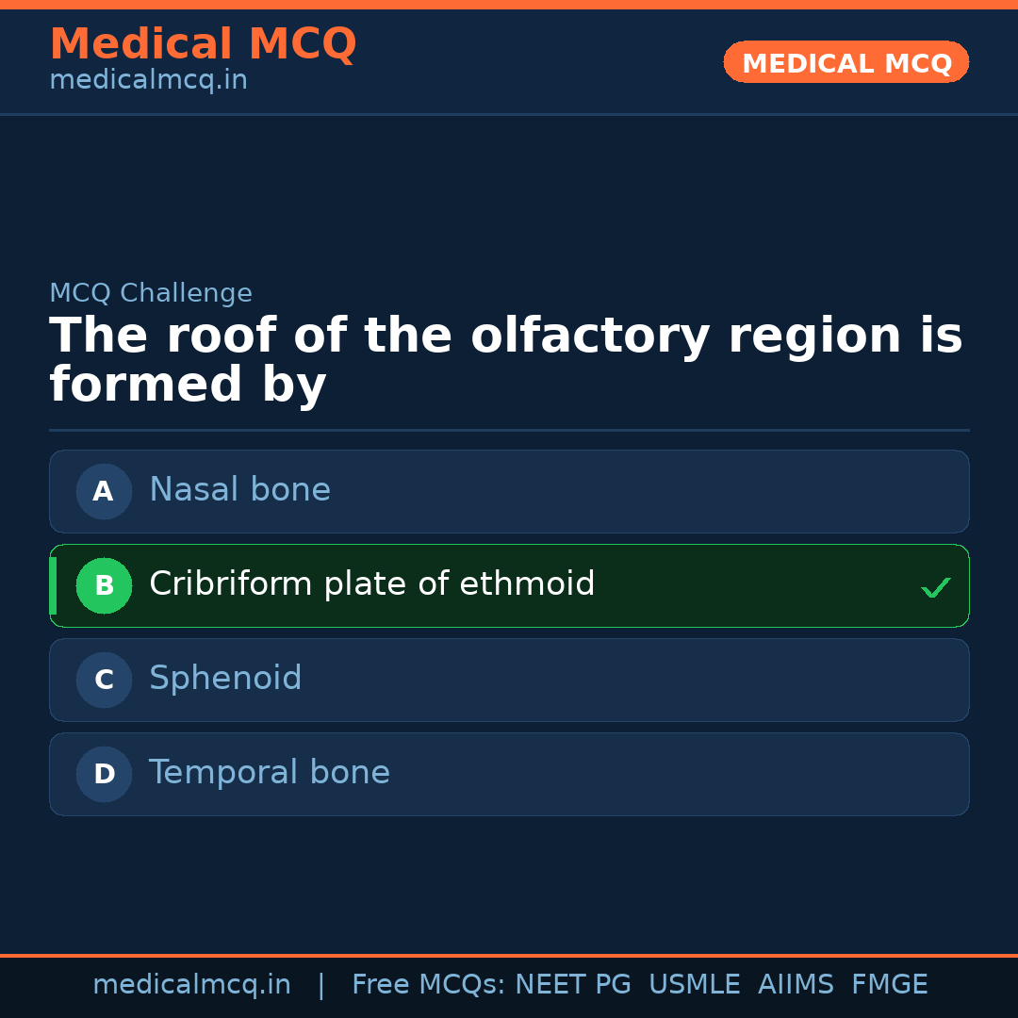
Task: Select answer option A, Nasal bone
Action: click(x=509, y=491)
